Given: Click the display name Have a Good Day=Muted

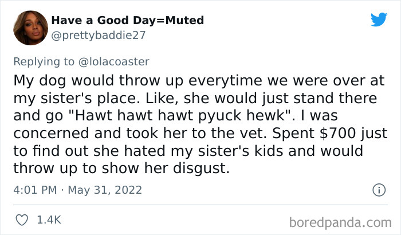Looking at the screenshot, I should click(x=128, y=21).
